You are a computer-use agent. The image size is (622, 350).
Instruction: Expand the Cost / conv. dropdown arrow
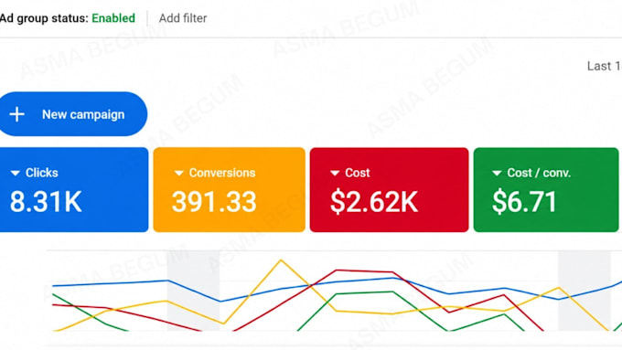point(497,174)
